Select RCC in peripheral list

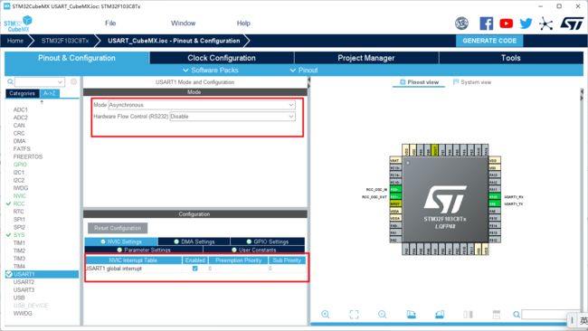(19, 203)
